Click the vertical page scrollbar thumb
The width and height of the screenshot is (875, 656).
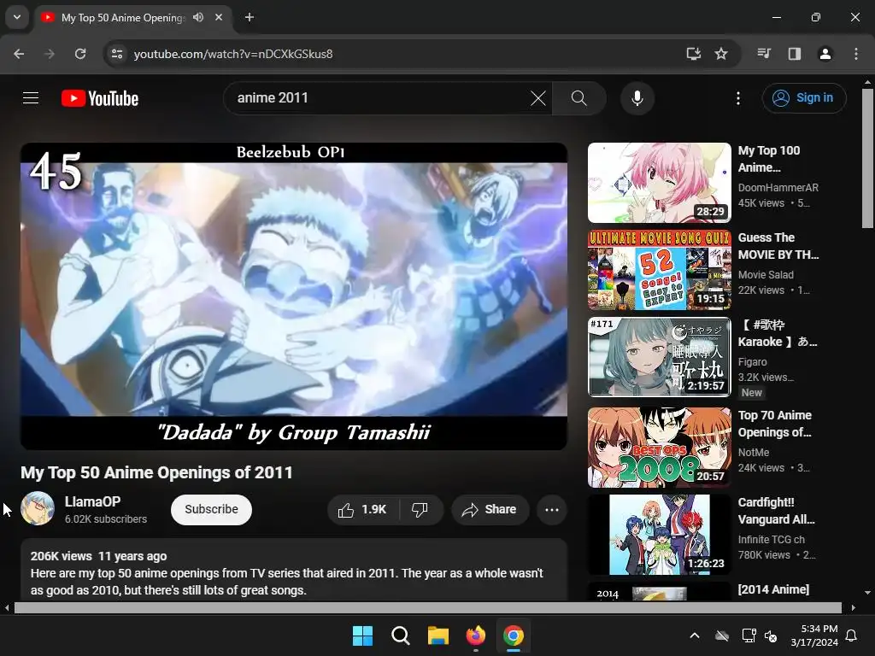867,158
